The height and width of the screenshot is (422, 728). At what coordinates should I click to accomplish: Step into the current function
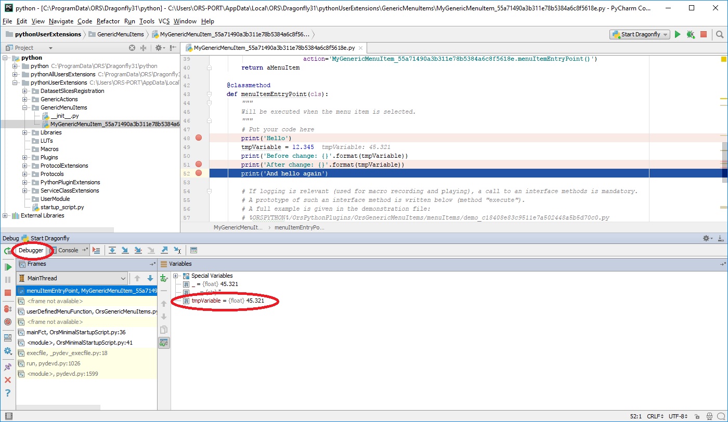pyautogui.click(x=125, y=250)
